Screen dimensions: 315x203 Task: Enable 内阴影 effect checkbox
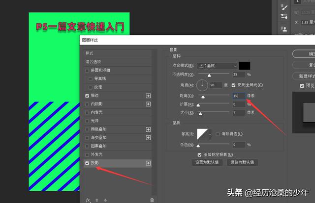tap(87, 104)
